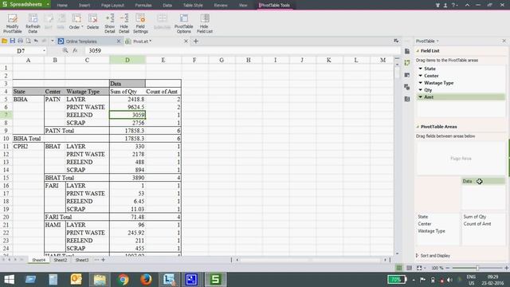Select the Sheet4 tab
Image resolution: width=510 pixels, height=287 pixels.
tap(39, 260)
